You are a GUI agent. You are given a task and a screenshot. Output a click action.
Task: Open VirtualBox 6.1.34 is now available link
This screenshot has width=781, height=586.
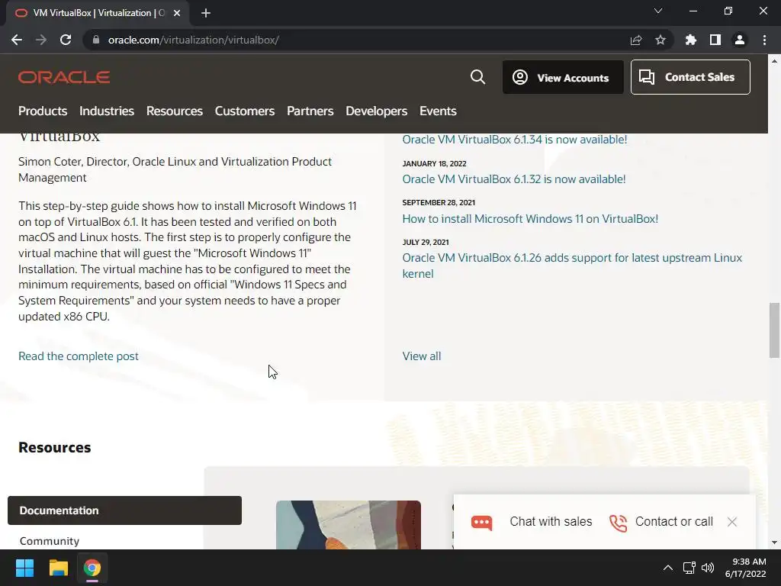515,140
